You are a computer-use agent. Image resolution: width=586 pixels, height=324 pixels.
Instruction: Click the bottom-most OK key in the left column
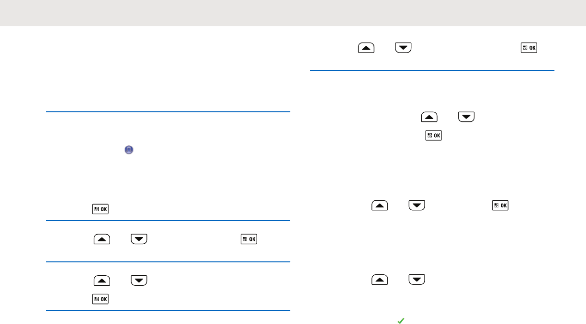(x=100, y=299)
